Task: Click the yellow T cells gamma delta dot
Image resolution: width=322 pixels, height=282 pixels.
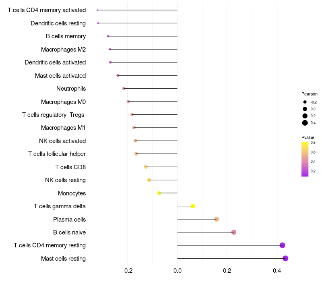Action: (x=193, y=206)
